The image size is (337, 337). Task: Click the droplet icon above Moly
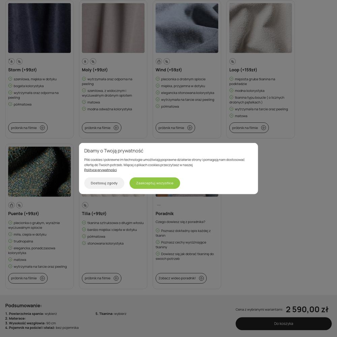[x=85, y=61]
